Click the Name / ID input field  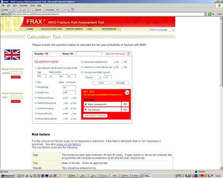tap(89, 54)
